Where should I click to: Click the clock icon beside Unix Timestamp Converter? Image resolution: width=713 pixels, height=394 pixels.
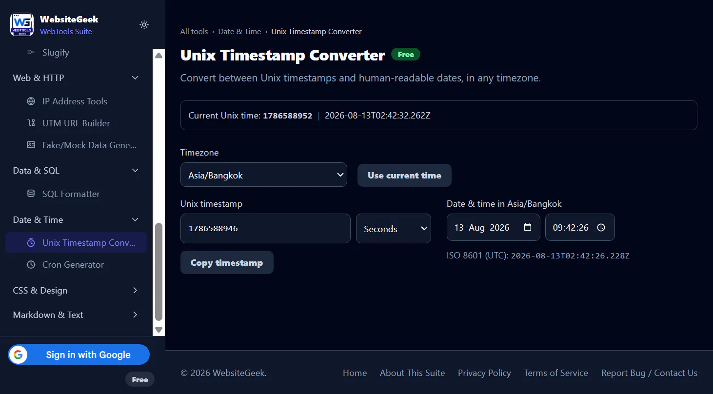pyautogui.click(x=31, y=243)
